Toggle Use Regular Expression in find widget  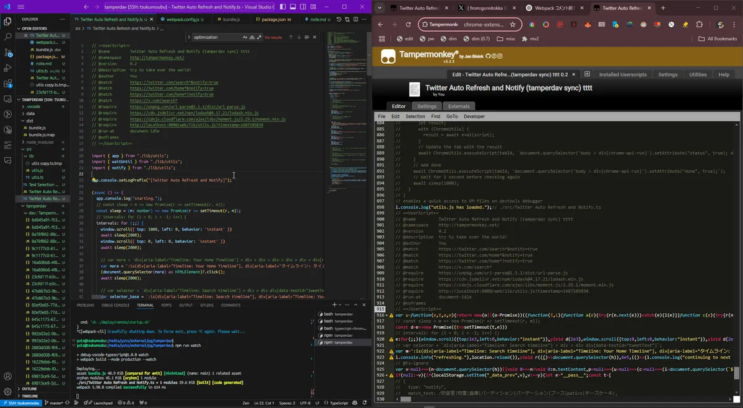(259, 37)
